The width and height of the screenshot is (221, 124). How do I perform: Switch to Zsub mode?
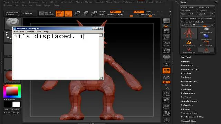pyautogui.click(x=148, y=12)
